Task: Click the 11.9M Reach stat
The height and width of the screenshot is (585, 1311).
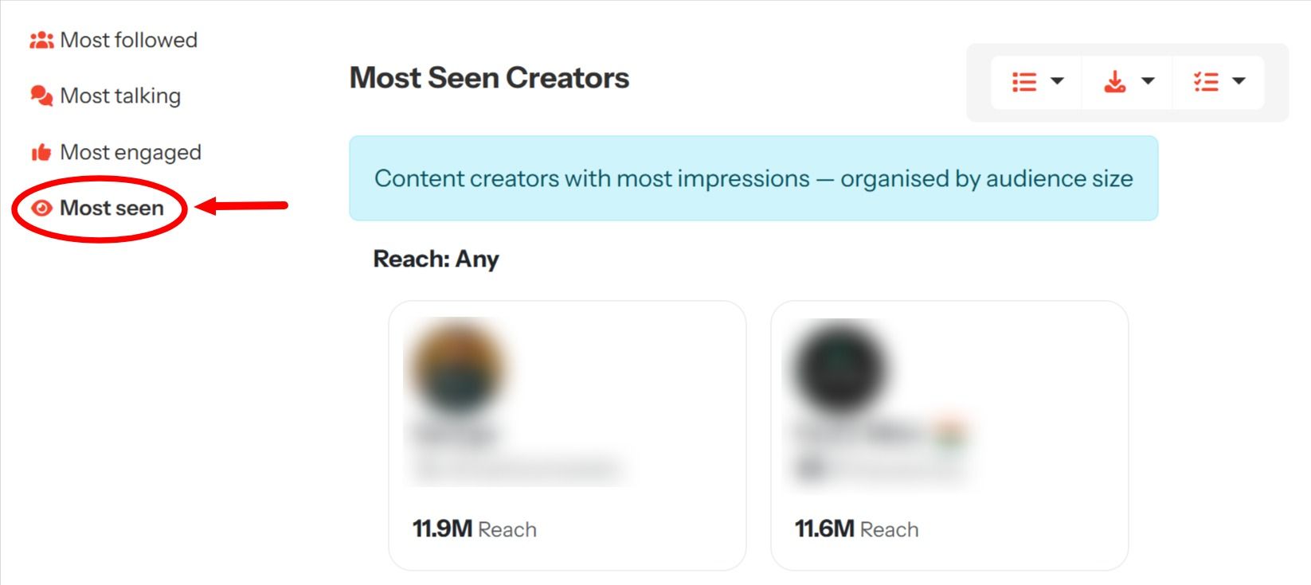Action: [x=474, y=529]
